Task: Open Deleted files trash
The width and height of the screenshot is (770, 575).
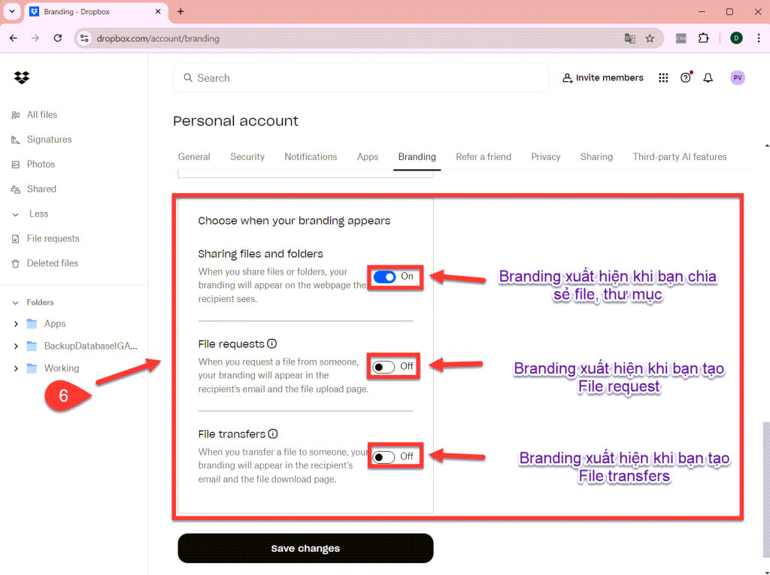Action: point(44,263)
